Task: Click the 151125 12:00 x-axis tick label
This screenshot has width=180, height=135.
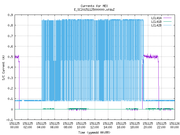Action: click(94, 125)
